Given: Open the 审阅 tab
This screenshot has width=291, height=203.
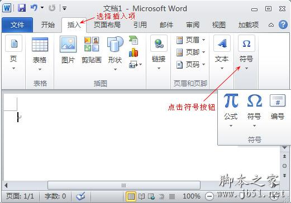Looking at the screenshot, I should pos(193,25).
